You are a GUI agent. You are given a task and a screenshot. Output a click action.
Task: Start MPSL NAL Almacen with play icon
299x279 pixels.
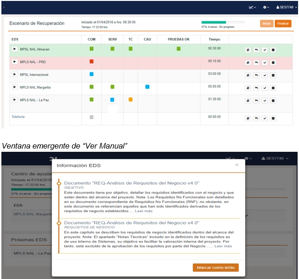tap(14, 49)
